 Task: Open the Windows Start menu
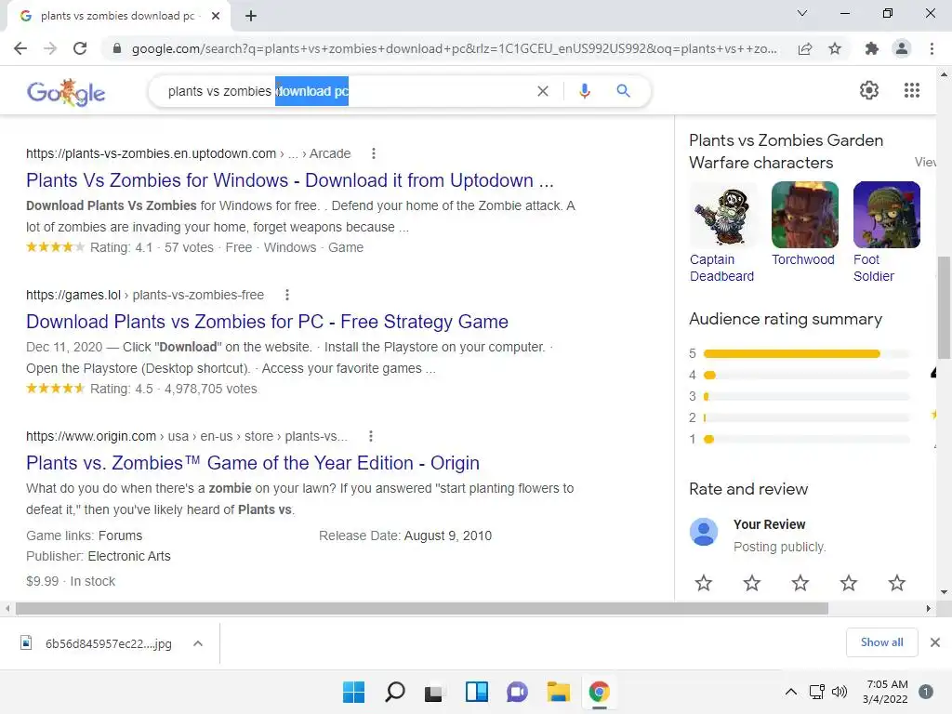click(x=353, y=692)
